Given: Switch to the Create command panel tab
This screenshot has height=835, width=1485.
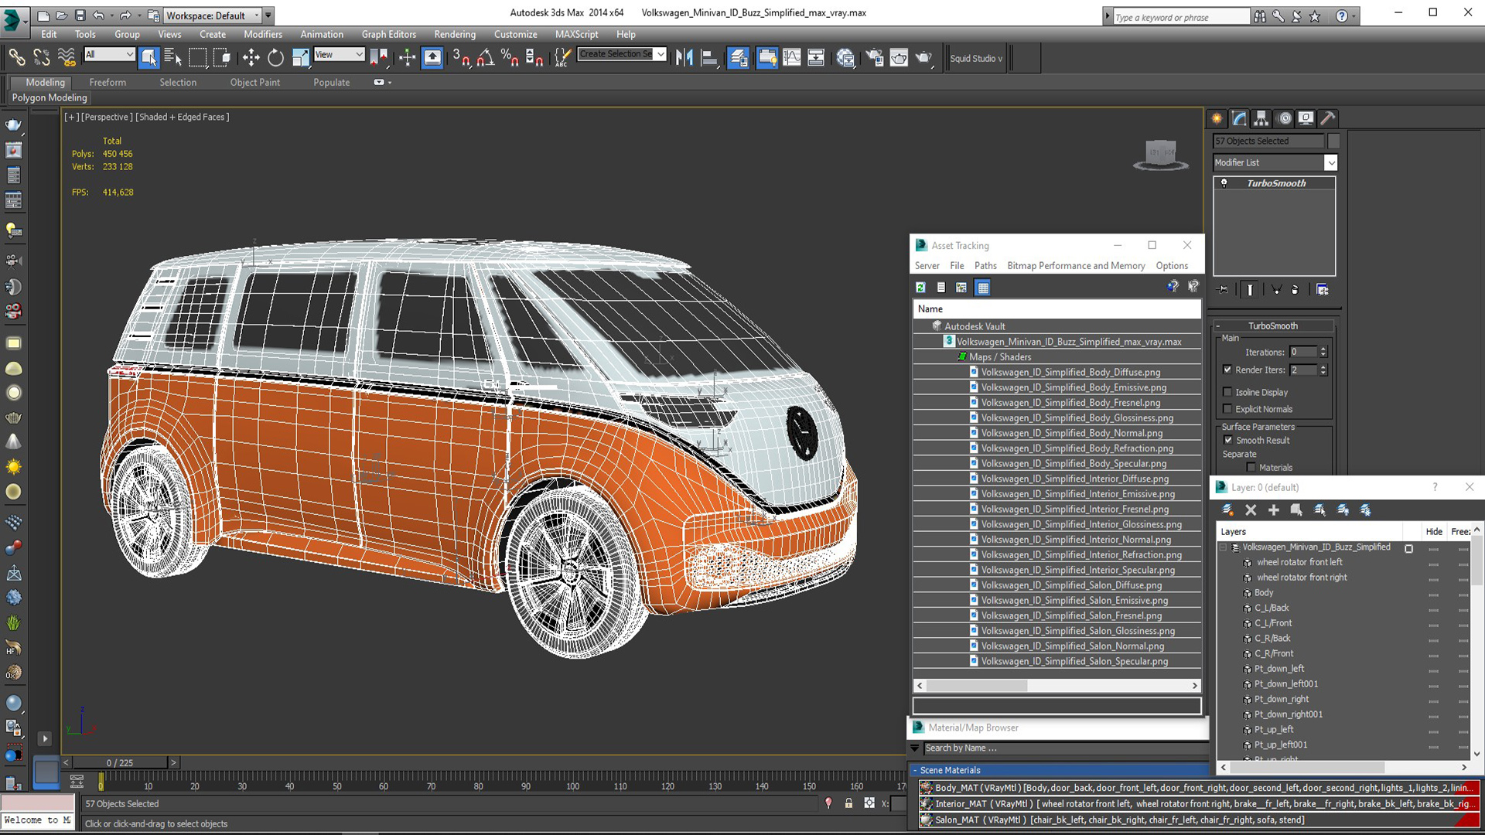Looking at the screenshot, I should click(x=1217, y=118).
